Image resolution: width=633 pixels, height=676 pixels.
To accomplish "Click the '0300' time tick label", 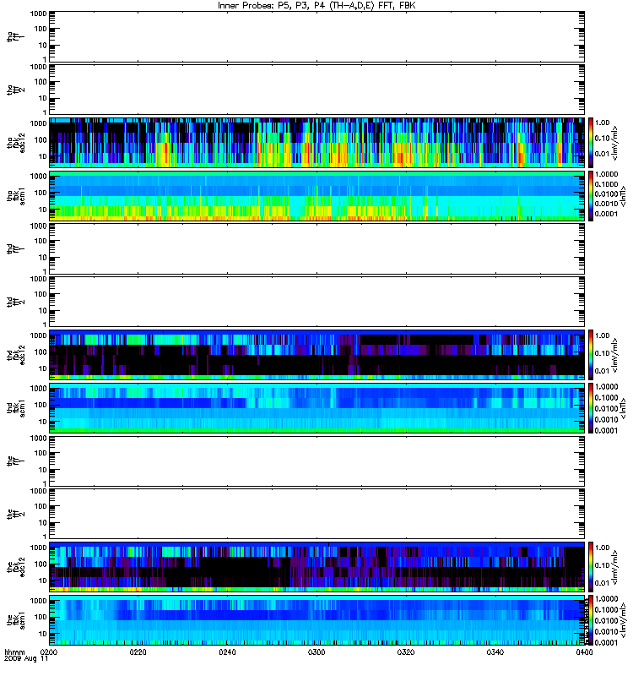I will tap(316, 652).
